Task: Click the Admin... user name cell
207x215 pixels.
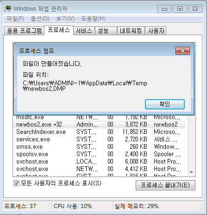Action: pos(87,125)
